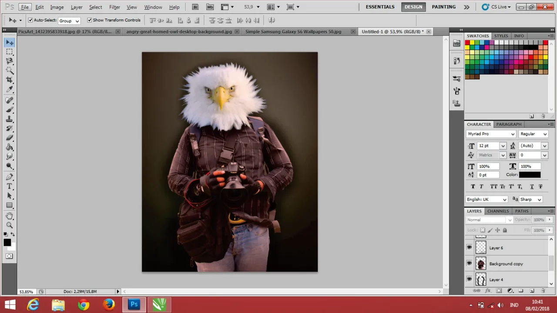Launch Mini Bridge from the application bar

(210, 7)
